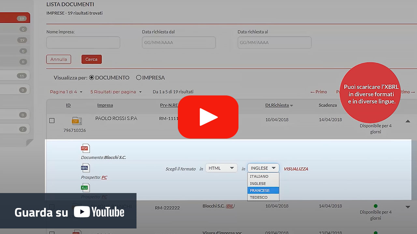Play the YouTube video
417x234 pixels.
click(208, 117)
